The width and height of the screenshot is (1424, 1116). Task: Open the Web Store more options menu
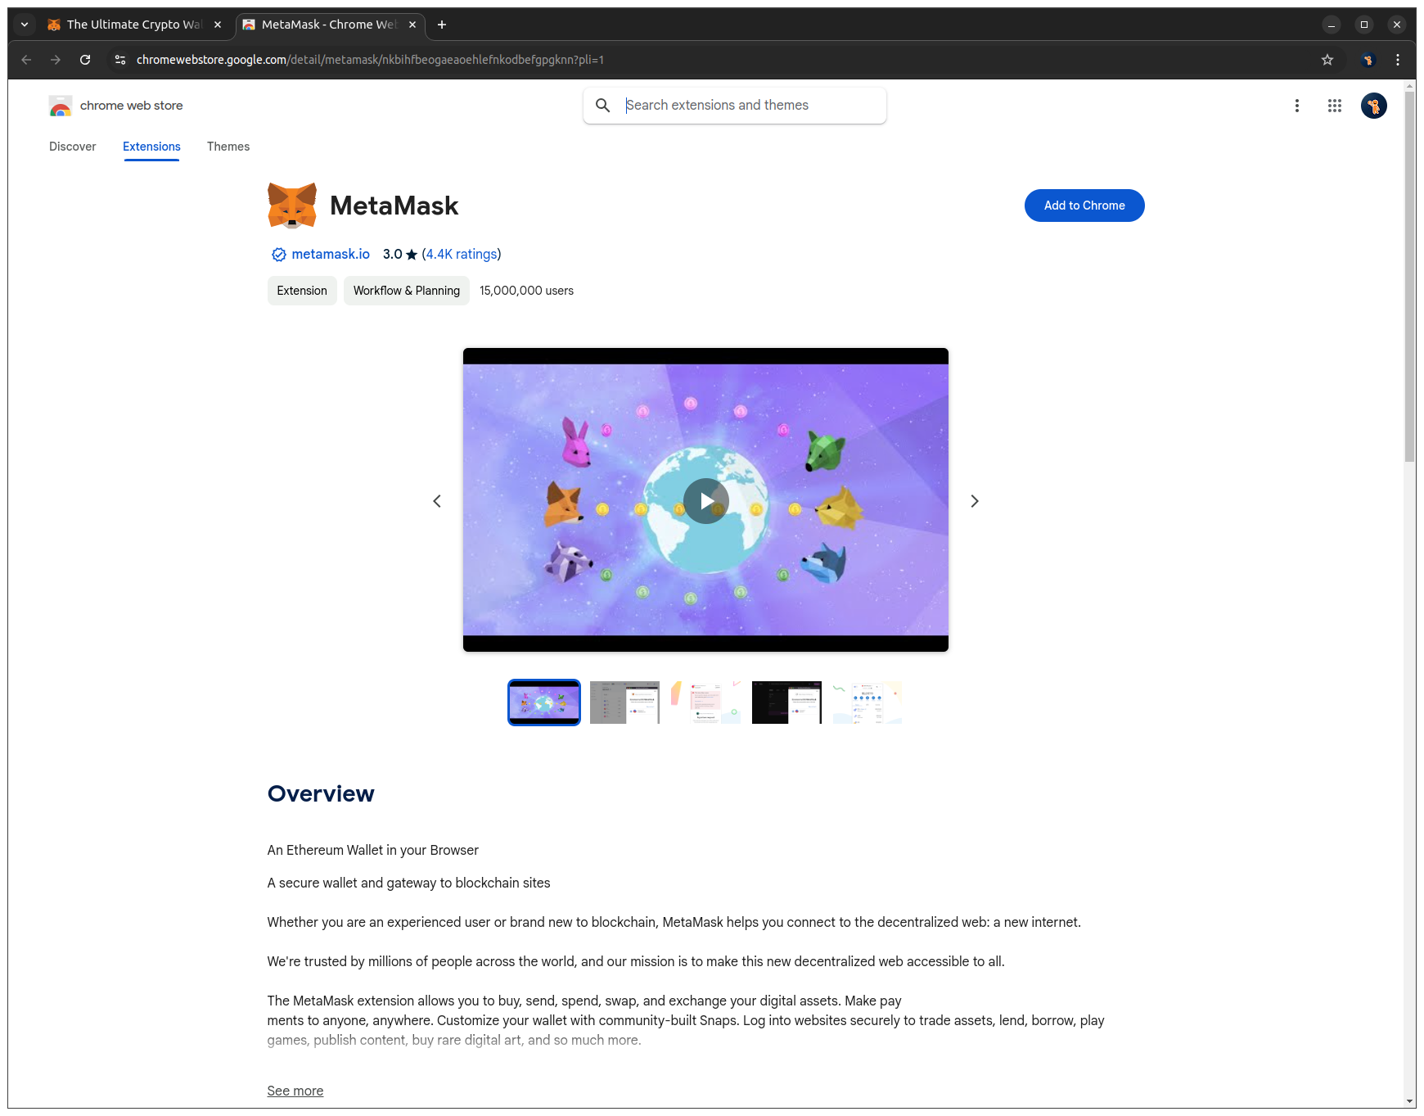[1297, 106]
